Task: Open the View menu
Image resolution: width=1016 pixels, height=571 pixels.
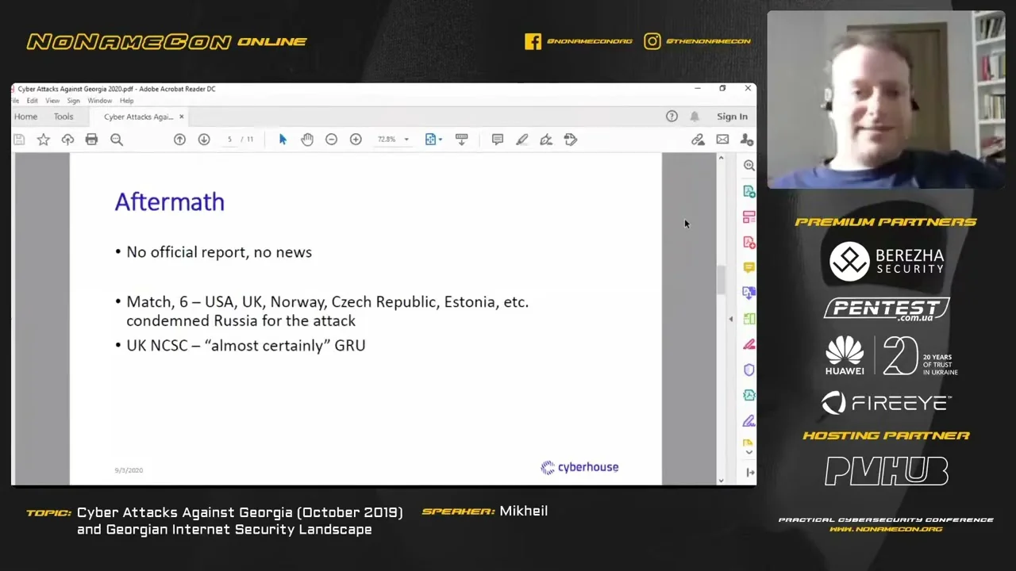Action: point(52,101)
